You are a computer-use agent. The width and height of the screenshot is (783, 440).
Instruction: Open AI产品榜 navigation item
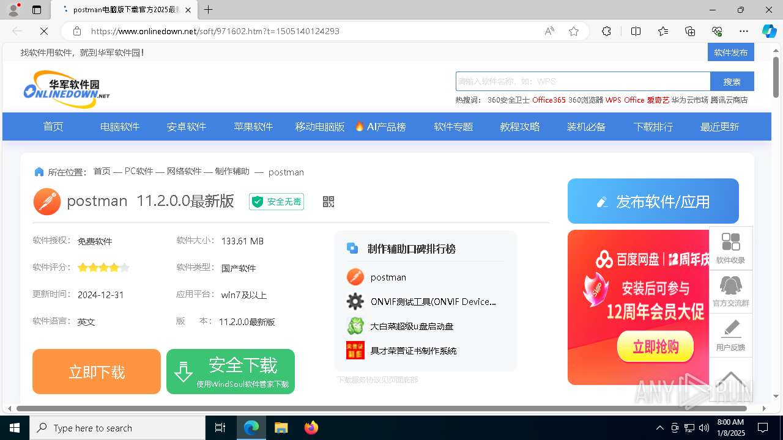[380, 127]
